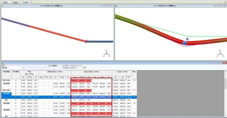Maximize the left model view window
The height and width of the screenshot is (118, 227).
click(107, 5)
